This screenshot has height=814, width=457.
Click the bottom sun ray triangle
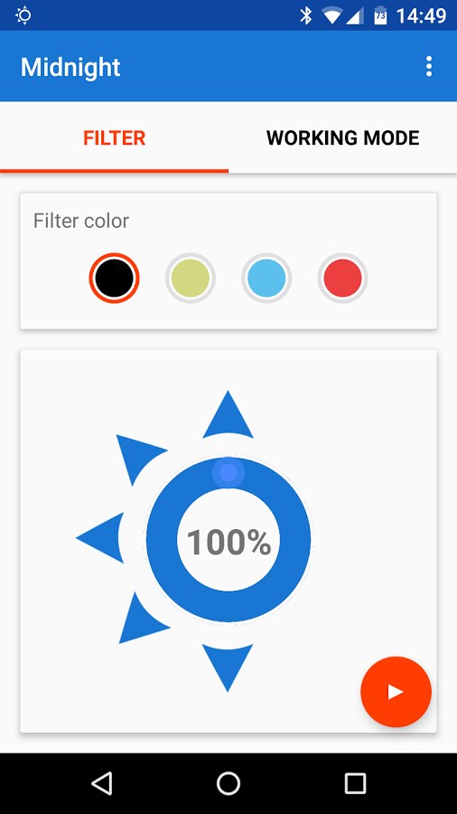(x=228, y=664)
